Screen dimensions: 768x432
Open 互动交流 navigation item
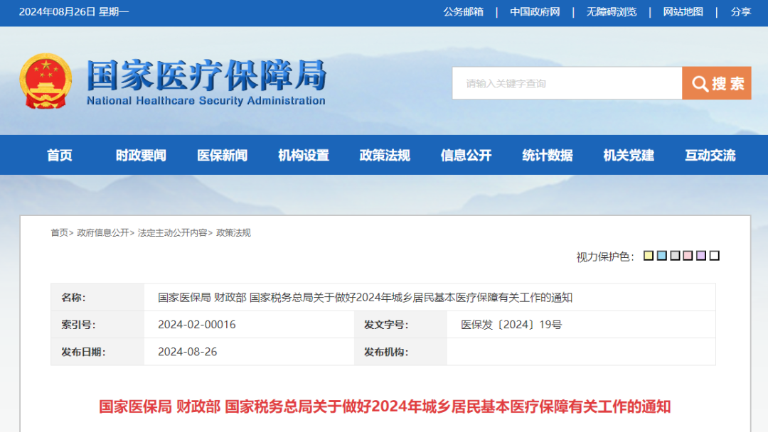tap(710, 155)
